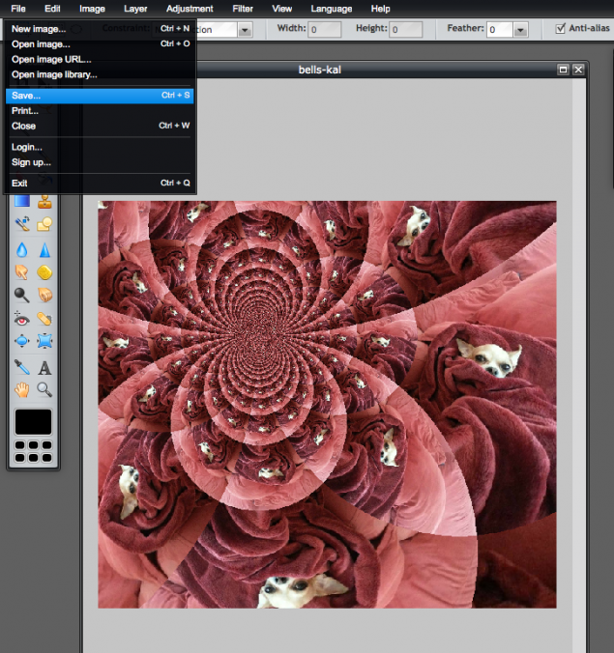Choose Login... from File menu
614x653 pixels.
click(100, 147)
